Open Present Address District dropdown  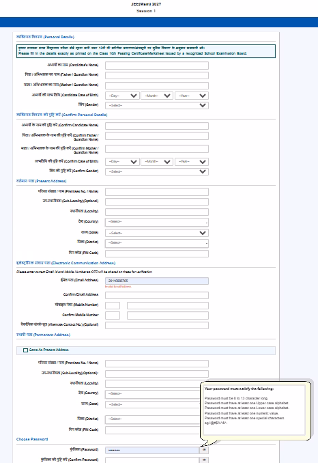[157, 243]
